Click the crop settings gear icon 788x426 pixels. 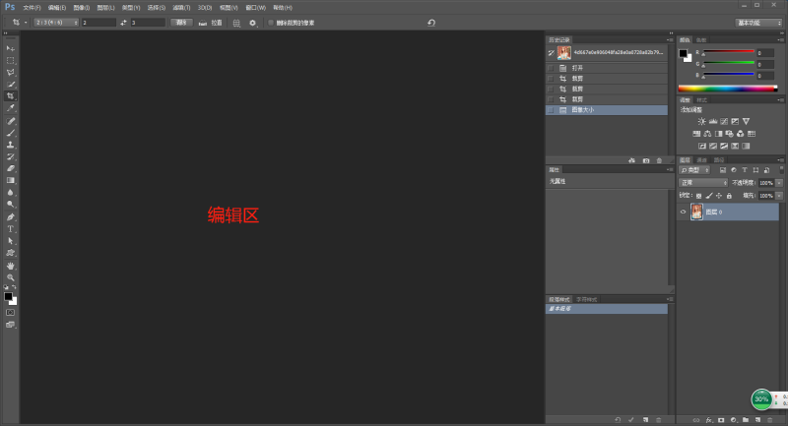click(x=252, y=22)
